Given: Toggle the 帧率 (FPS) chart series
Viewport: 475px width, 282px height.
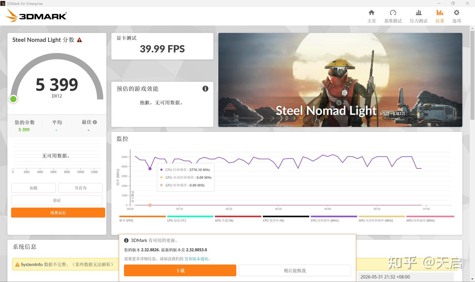Looking at the screenshot, I should (142, 219).
